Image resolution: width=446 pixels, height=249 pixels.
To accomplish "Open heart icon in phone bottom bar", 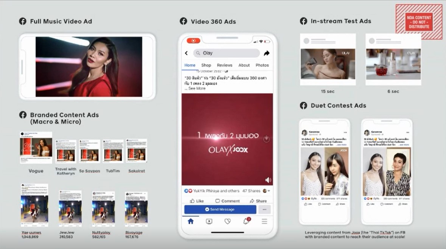I will pos(228,221).
